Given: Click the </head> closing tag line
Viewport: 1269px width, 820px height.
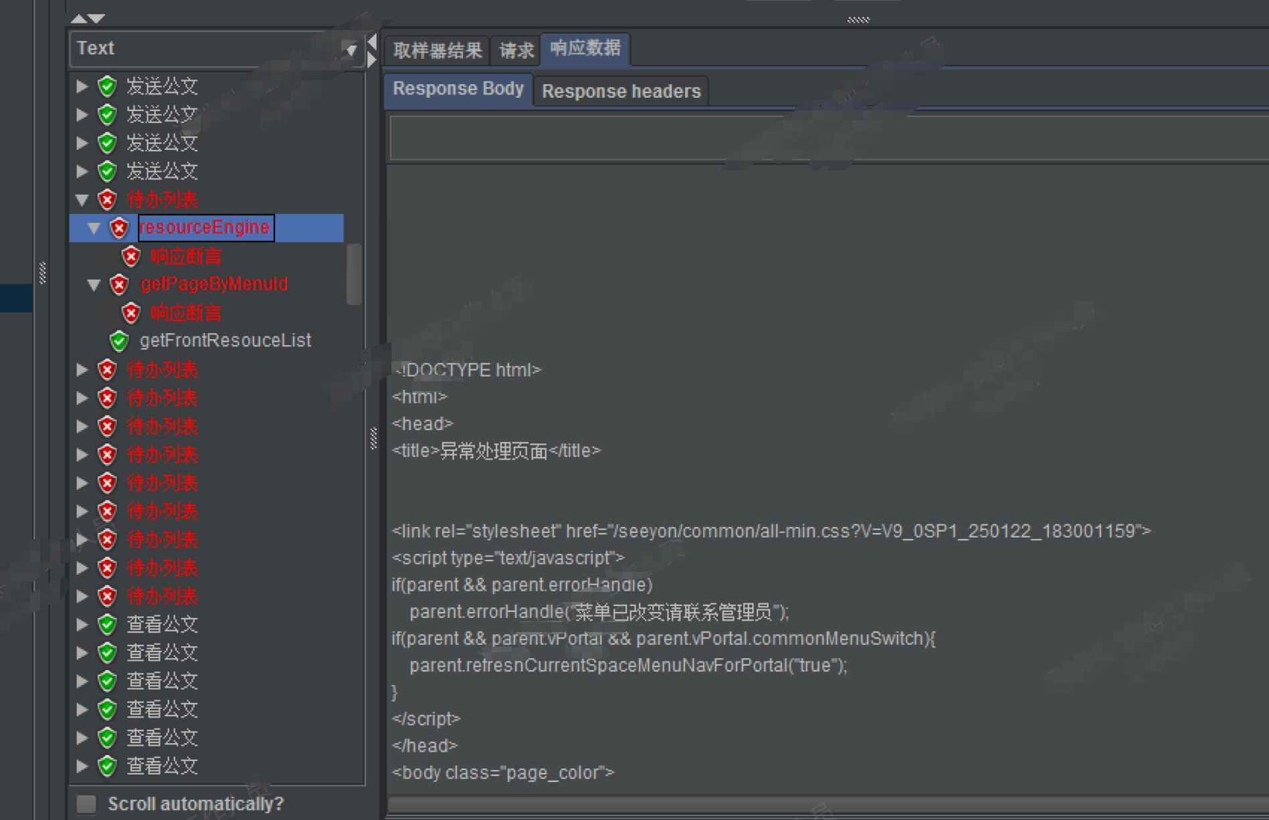Looking at the screenshot, I should click(425, 746).
